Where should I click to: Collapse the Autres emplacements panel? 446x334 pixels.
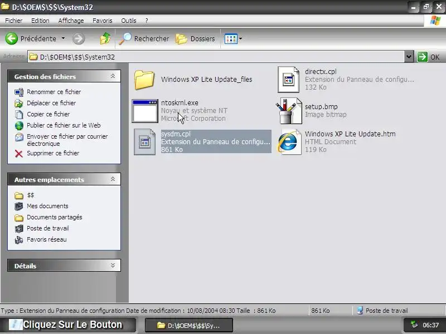coord(113,179)
